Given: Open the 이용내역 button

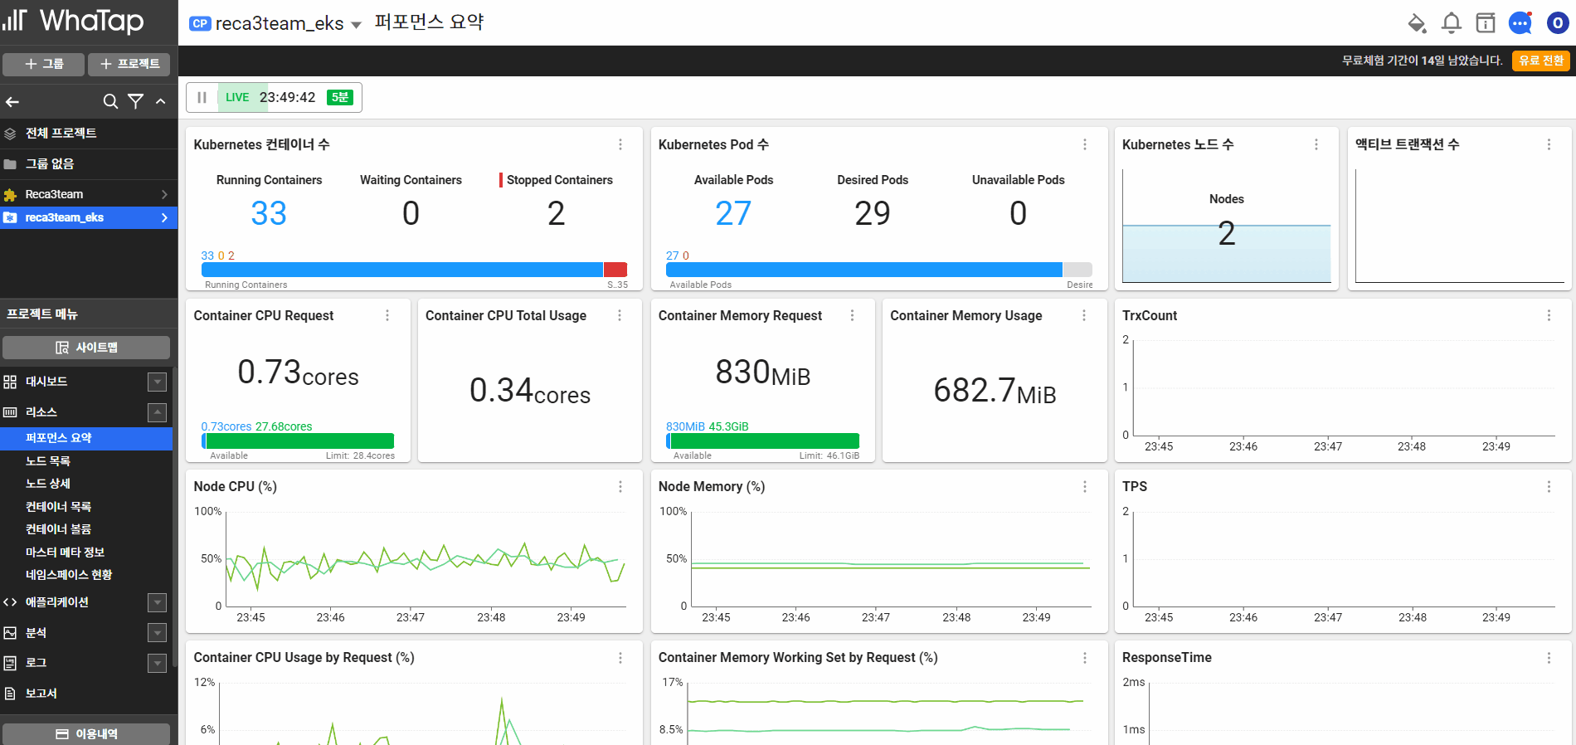Looking at the screenshot, I should pyautogui.click(x=86, y=734).
